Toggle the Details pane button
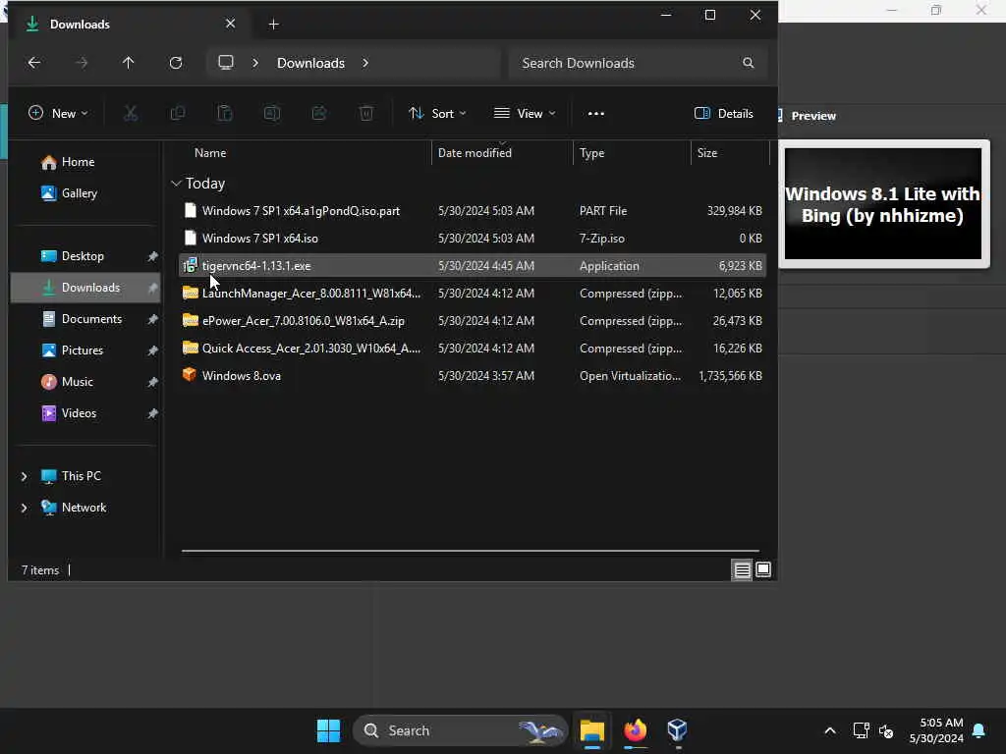The width and height of the screenshot is (1006, 754). (724, 114)
